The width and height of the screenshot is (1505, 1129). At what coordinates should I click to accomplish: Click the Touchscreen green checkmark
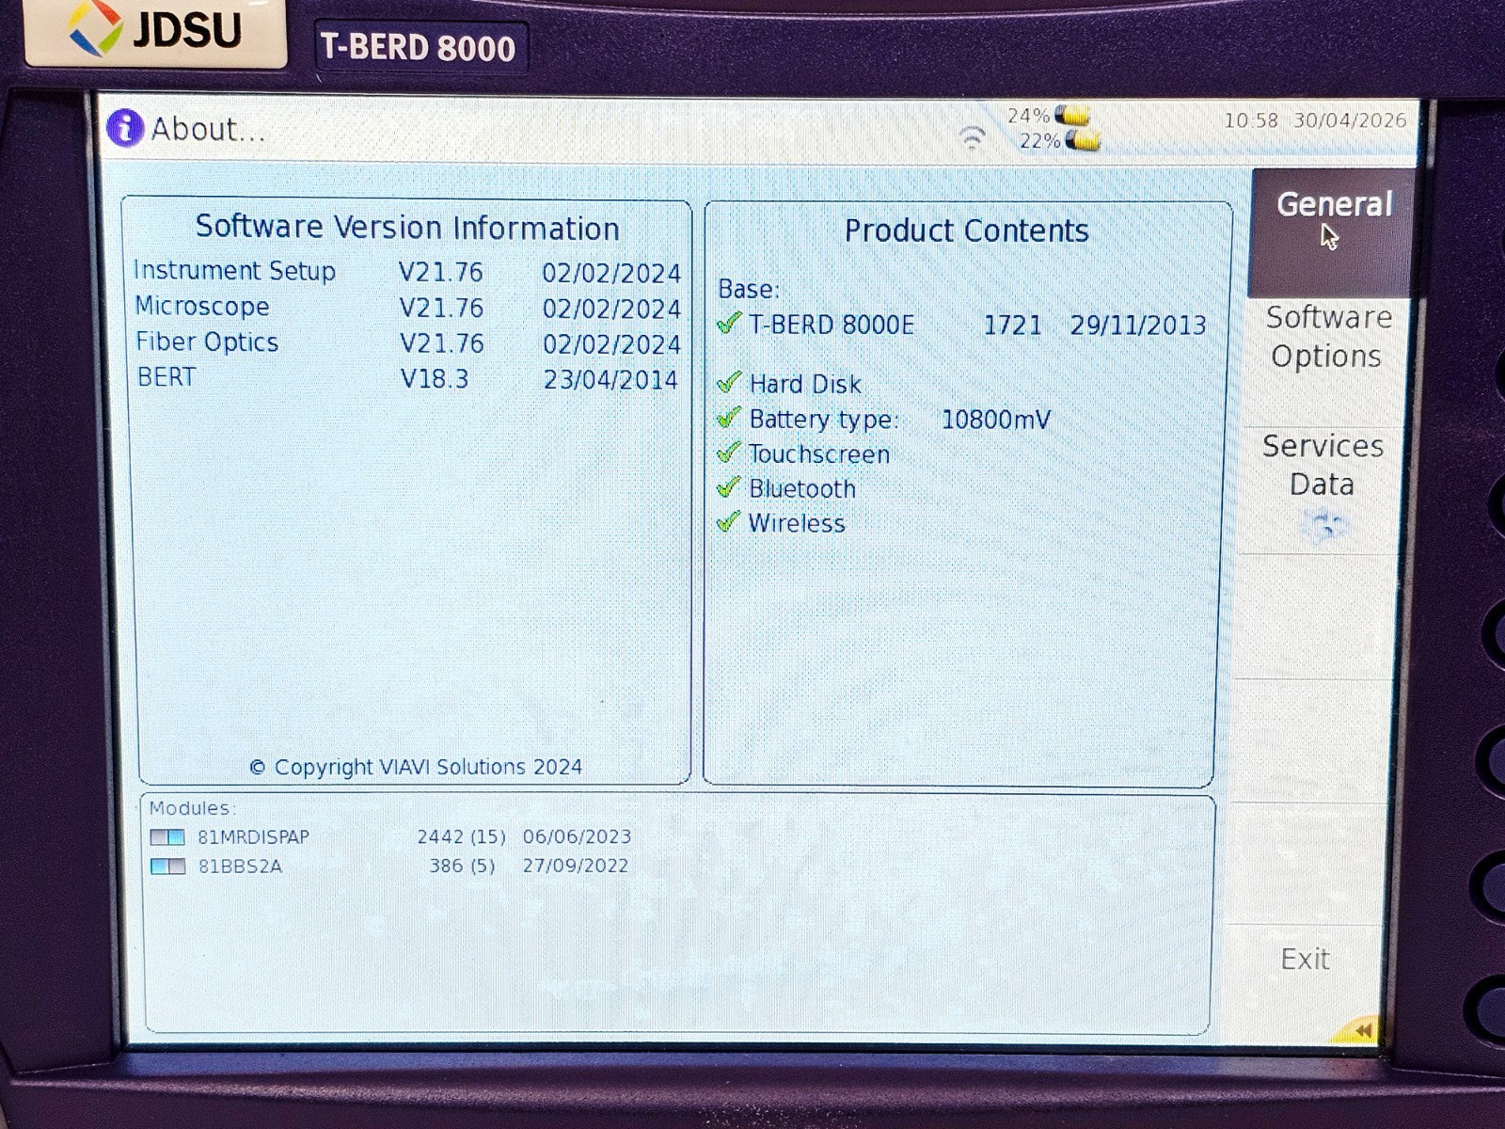coord(729,453)
